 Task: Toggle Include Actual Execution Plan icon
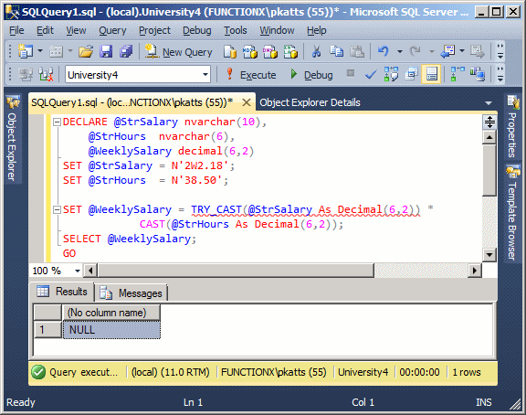click(457, 74)
